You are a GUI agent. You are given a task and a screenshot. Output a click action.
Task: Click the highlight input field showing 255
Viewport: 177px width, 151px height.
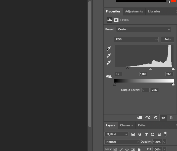pyautogui.click(x=169, y=74)
